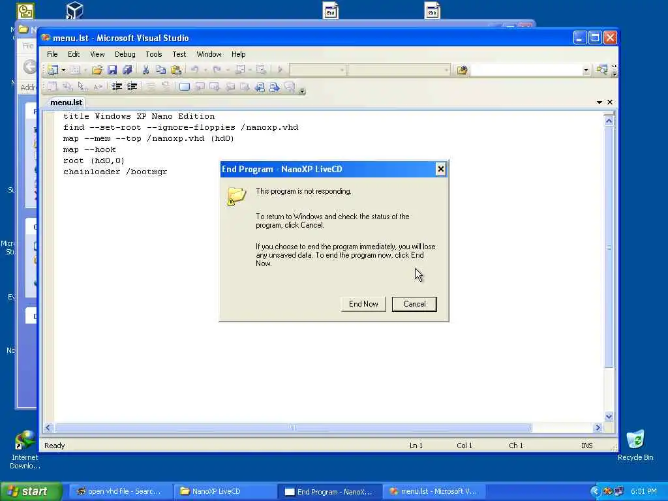Open the Tools menu

tap(154, 54)
